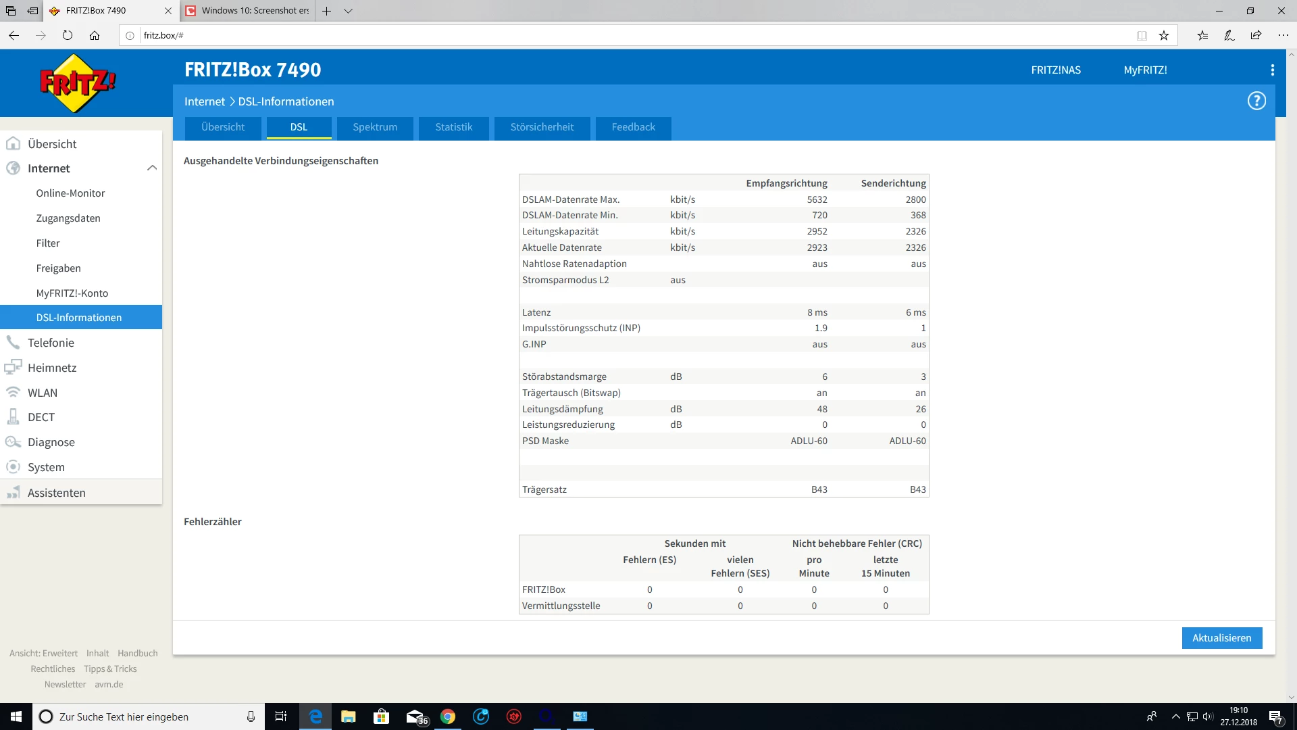The width and height of the screenshot is (1297, 730).
Task: Switch to the Störsicherheit tab
Action: pos(542,127)
